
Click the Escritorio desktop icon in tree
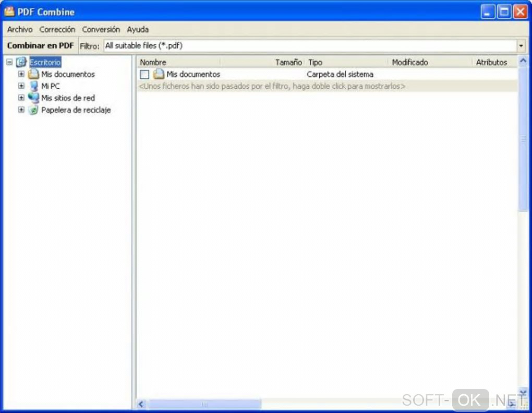tap(21, 62)
